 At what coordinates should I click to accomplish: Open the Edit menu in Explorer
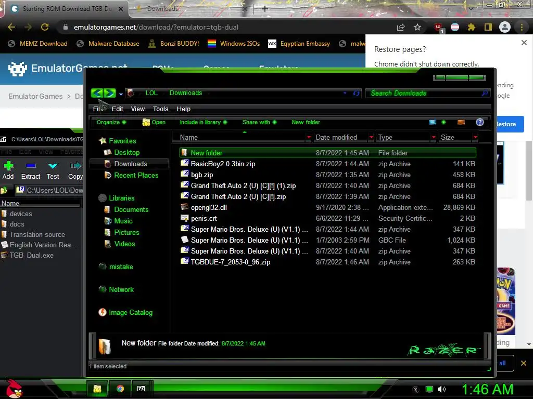(117, 109)
